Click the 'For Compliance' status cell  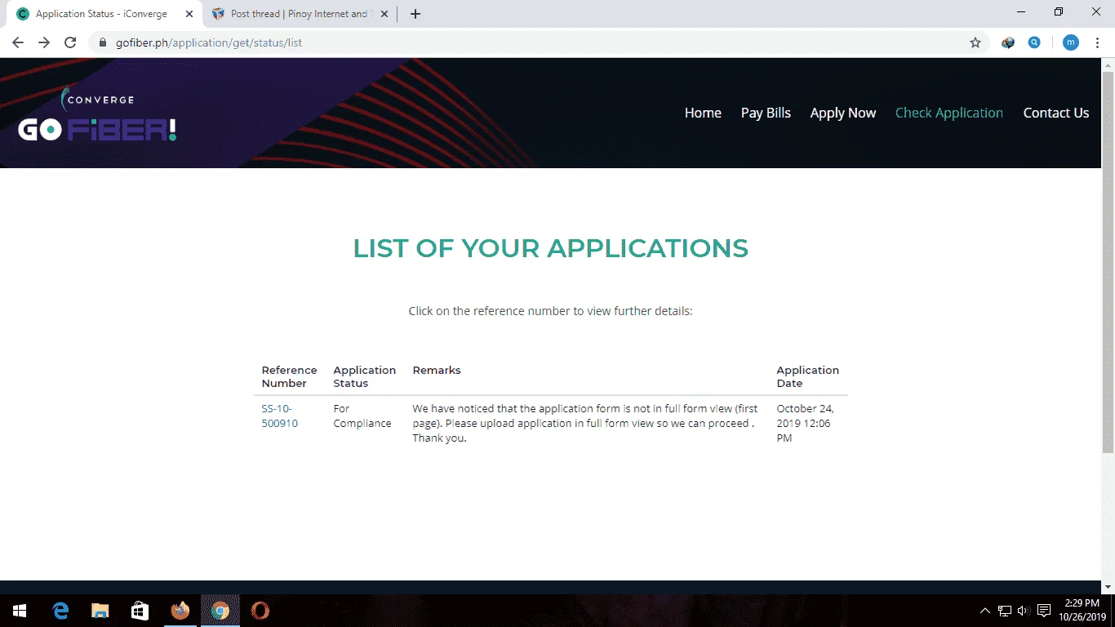click(x=362, y=416)
